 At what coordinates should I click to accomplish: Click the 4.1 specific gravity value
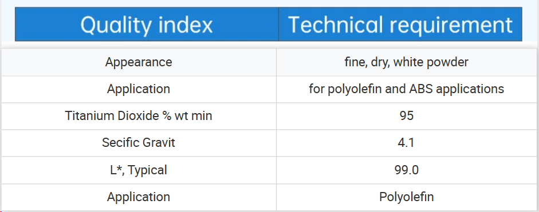coord(407,142)
